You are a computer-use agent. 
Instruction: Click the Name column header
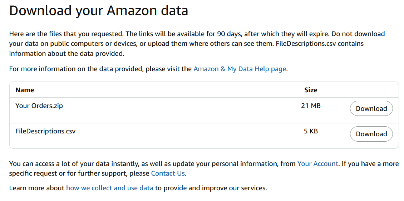(x=25, y=90)
